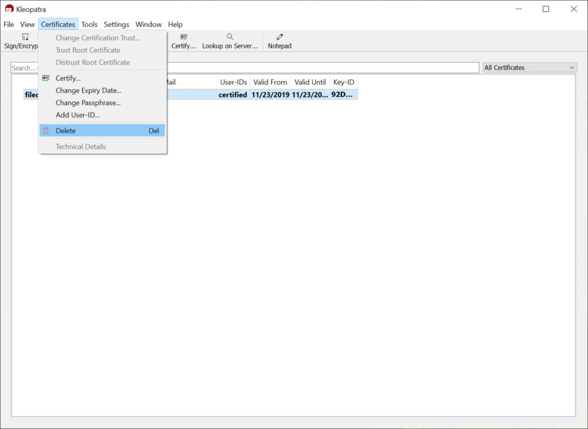
Task: Open the Tools menu
Action: click(x=89, y=24)
